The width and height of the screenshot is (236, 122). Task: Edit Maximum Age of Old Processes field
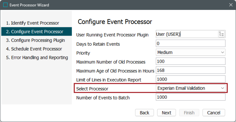(x=191, y=70)
